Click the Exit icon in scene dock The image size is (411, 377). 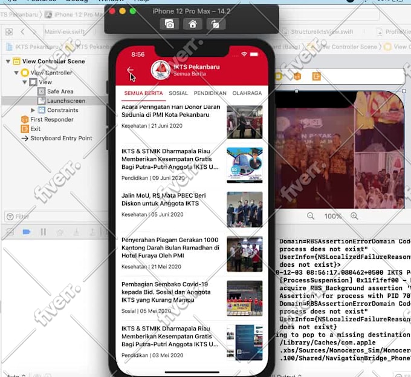coord(316,76)
